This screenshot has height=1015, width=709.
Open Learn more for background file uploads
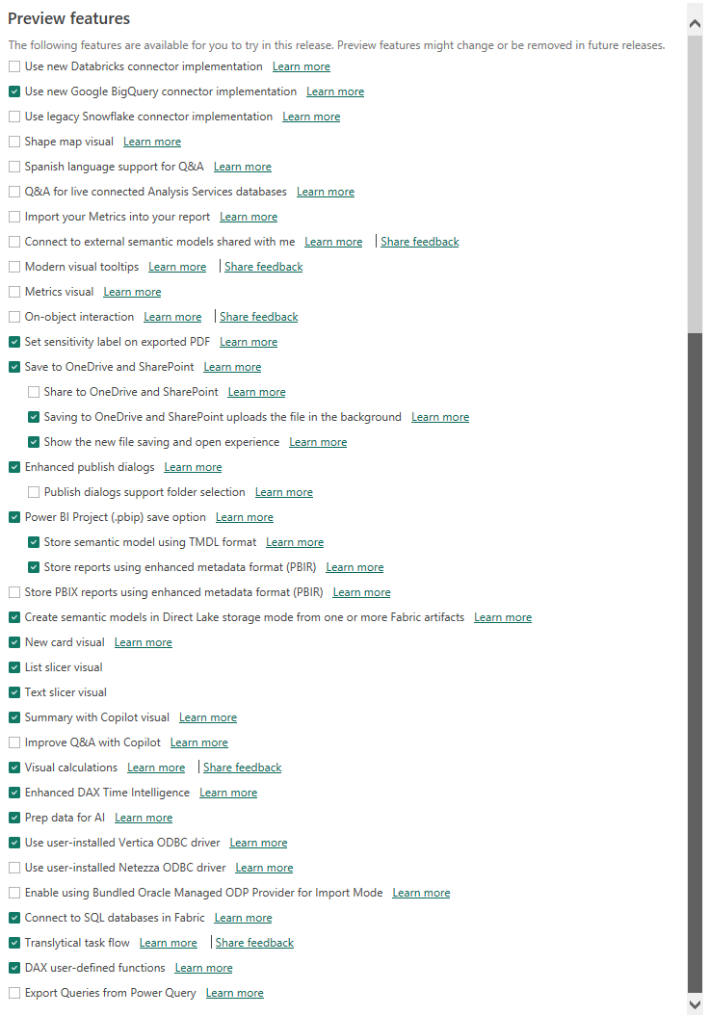click(x=440, y=418)
